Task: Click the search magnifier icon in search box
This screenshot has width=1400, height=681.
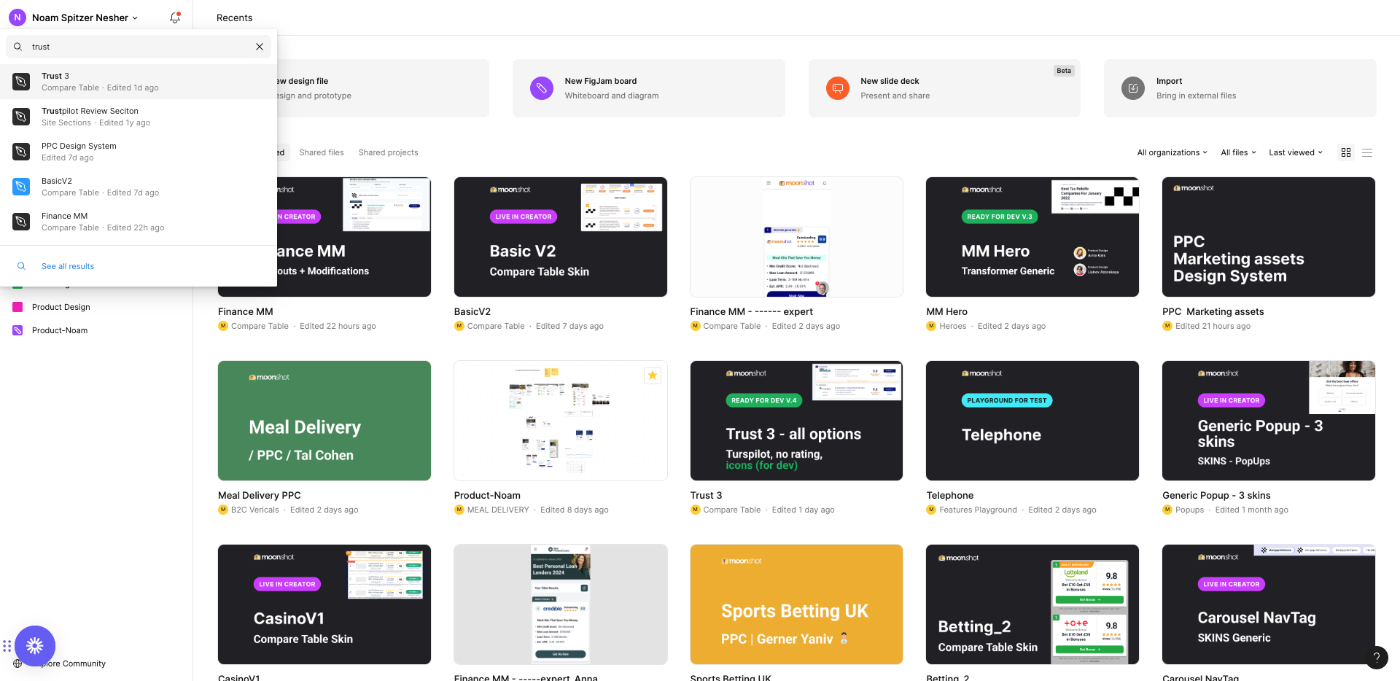Action: [x=18, y=47]
